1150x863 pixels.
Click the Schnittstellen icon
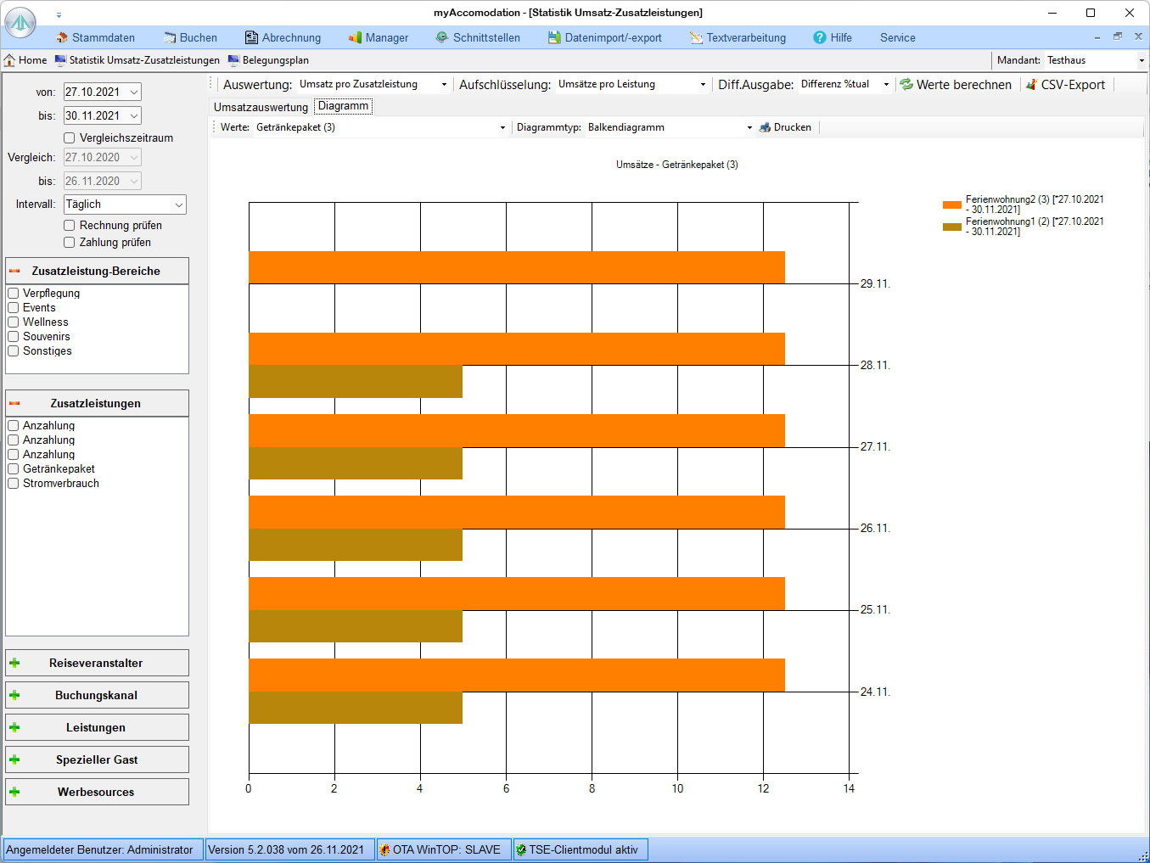442,38
